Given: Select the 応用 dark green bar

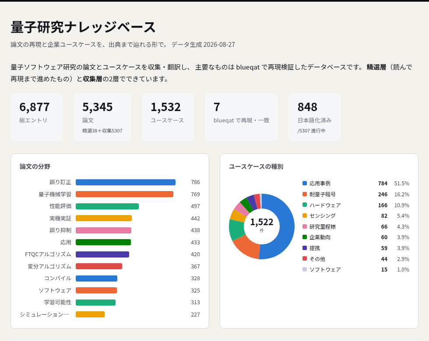Looking at the screenshot, I should [x=103, y=242].
